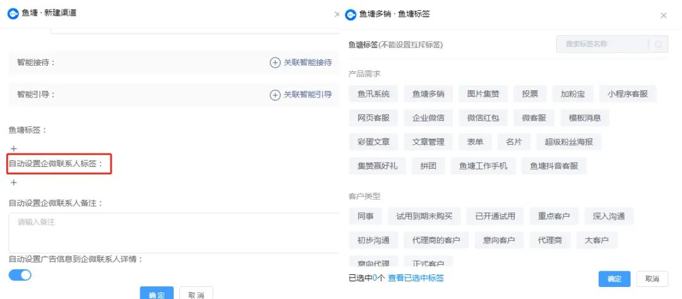682x299 pixels.
Task: Open the 关联智能接待 link
Action: (308, 63)
